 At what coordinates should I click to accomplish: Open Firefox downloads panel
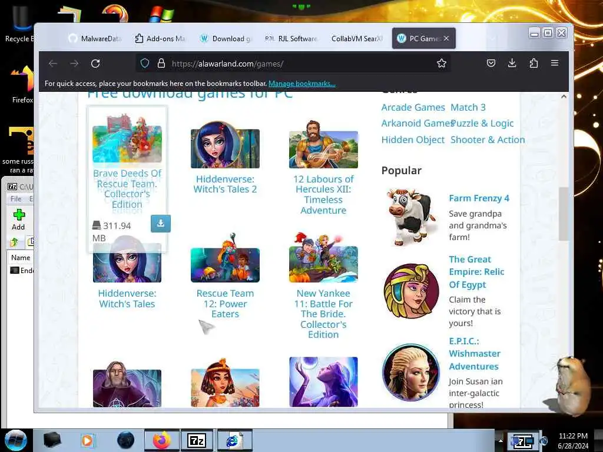point(512,63)
